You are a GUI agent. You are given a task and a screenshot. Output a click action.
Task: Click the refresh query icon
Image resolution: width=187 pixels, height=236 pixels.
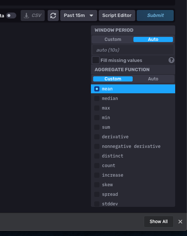[x=53, y=15]
